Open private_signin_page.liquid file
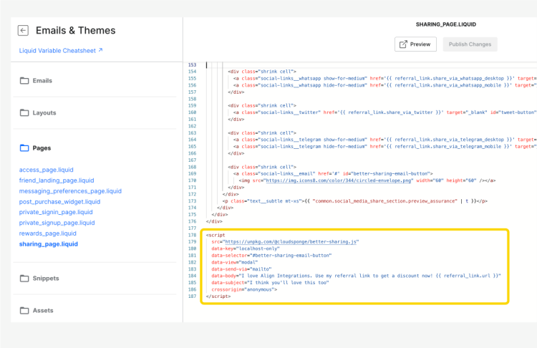This screenshot has height=348, width=537. [56, 213]
